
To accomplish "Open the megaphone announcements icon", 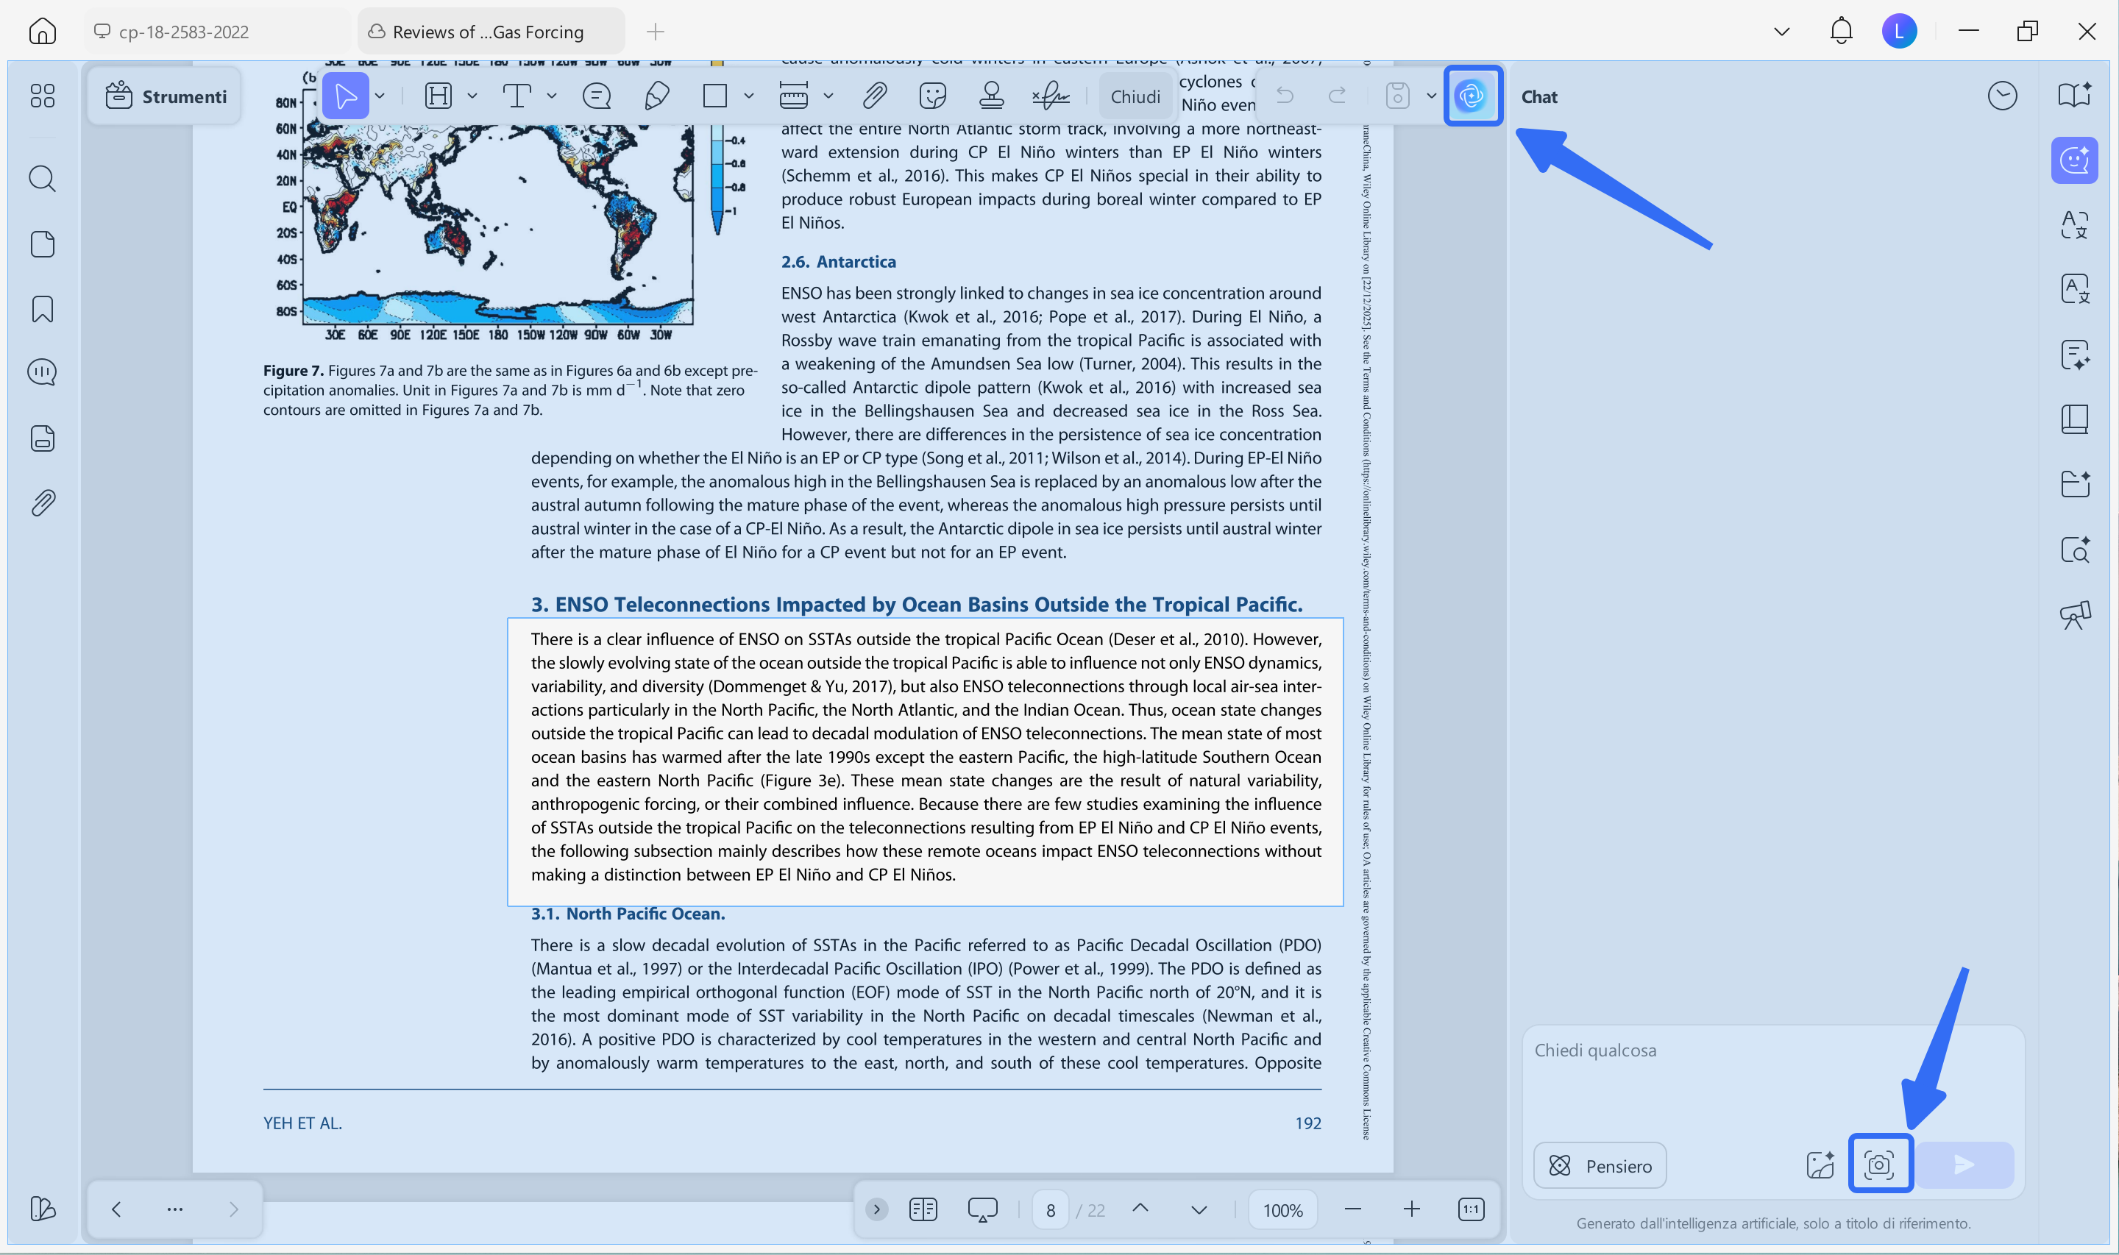I will pos(2074,615).
